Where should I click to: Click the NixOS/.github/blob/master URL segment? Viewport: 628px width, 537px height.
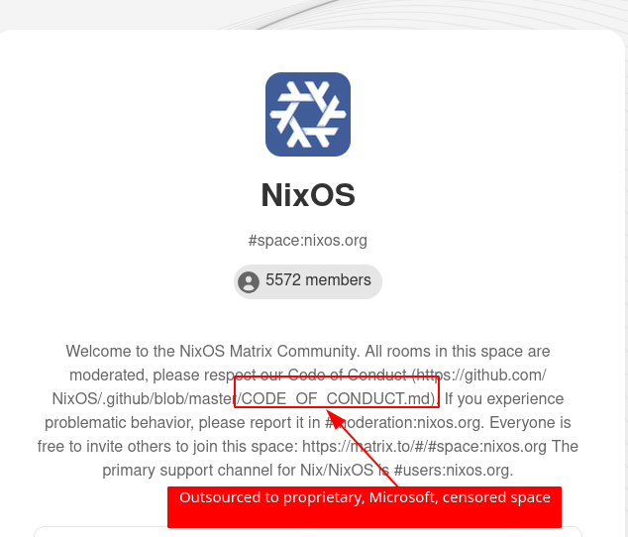145,398
